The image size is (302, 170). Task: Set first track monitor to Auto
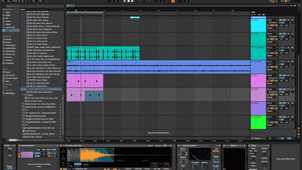pos(272,25)
